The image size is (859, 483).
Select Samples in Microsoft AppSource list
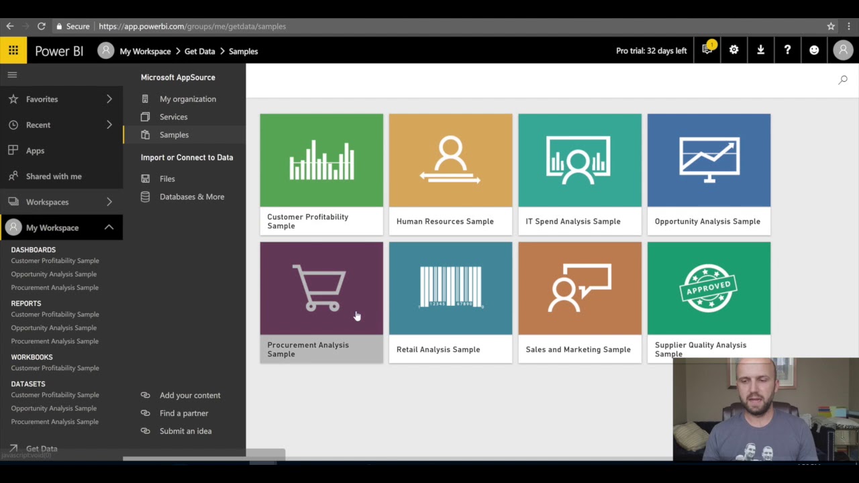tap(185, 134)
